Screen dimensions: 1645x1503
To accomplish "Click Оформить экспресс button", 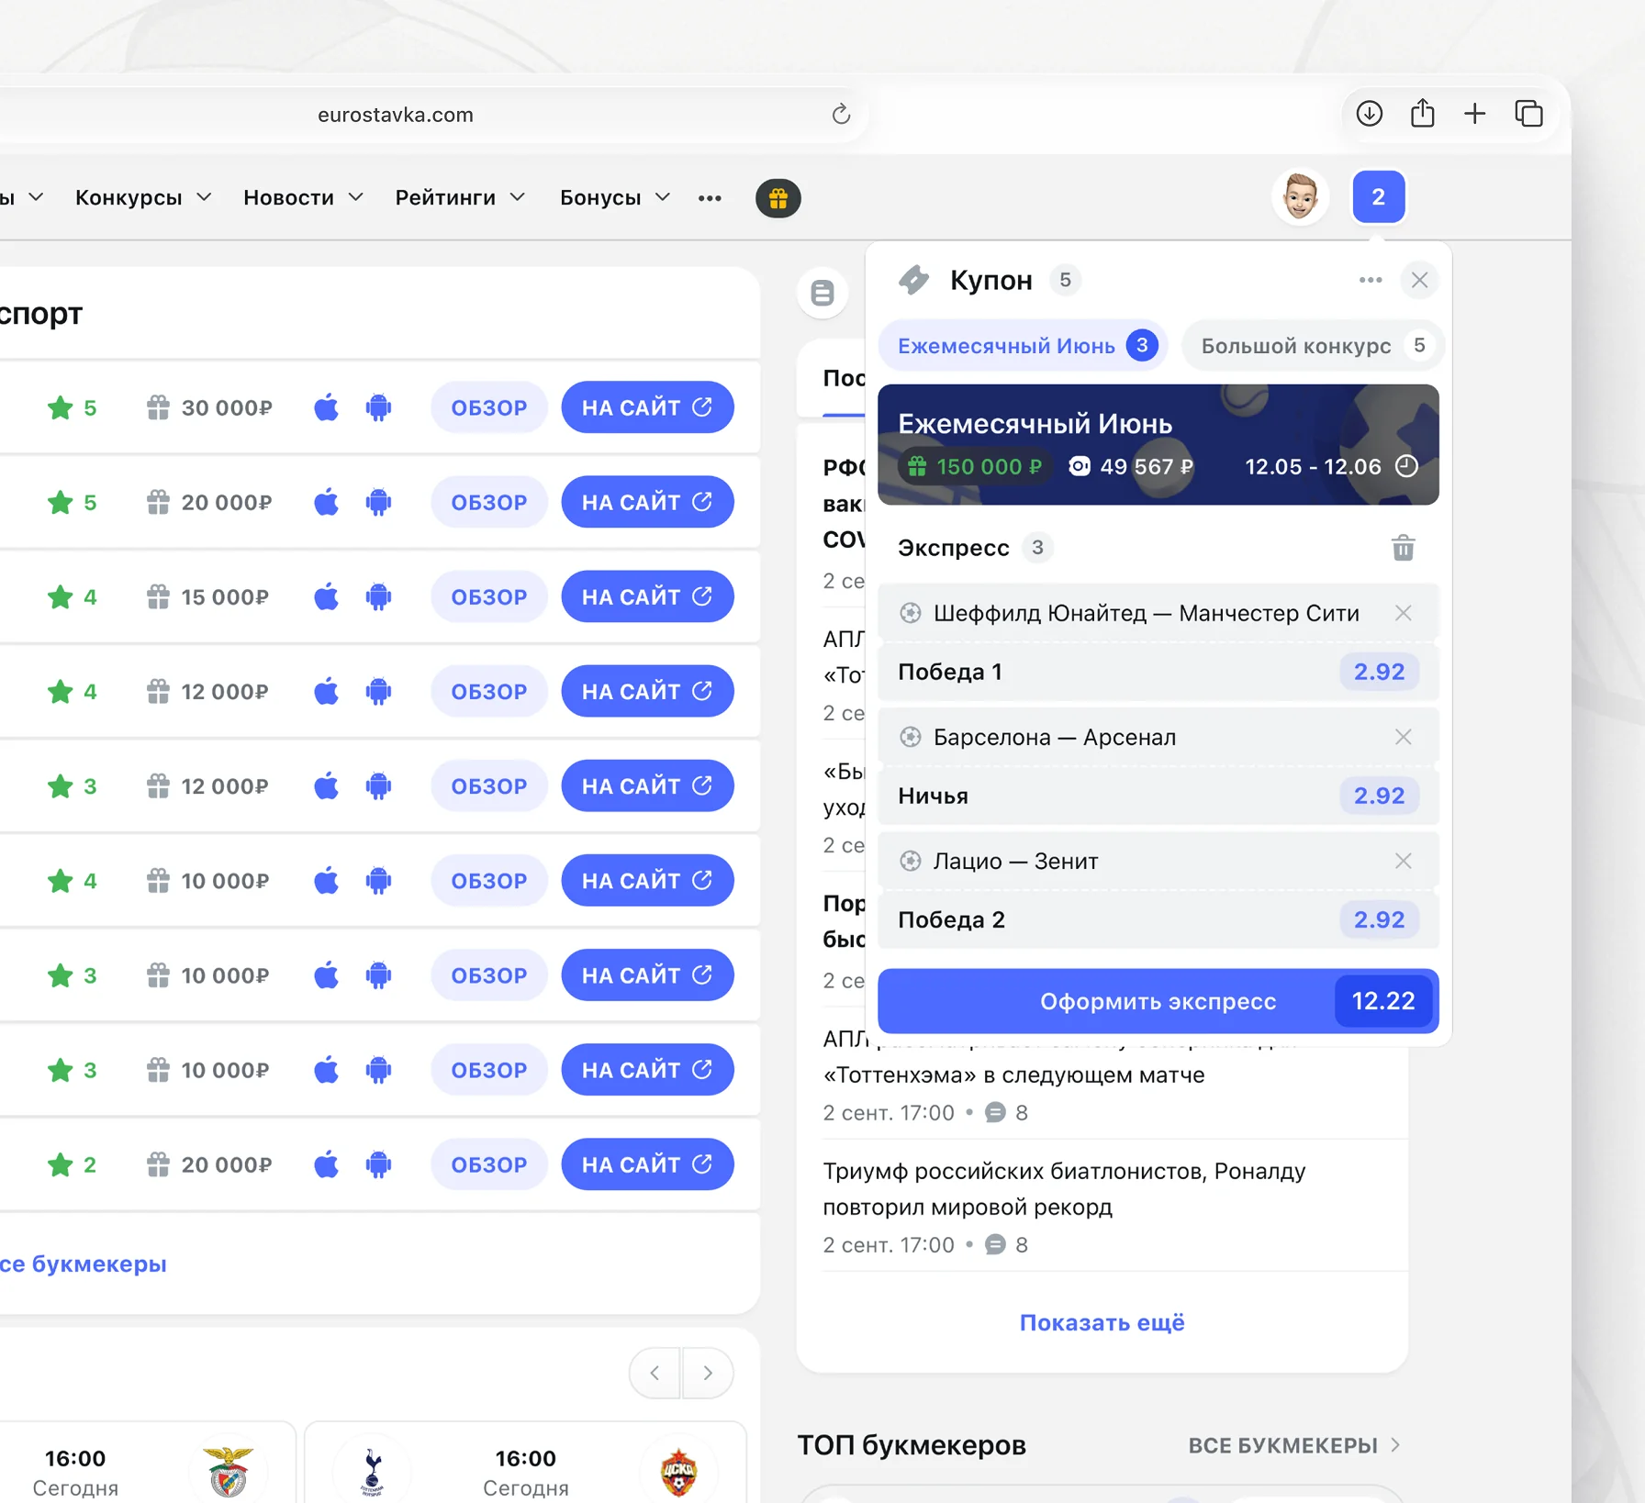I will point(1158,1000).
